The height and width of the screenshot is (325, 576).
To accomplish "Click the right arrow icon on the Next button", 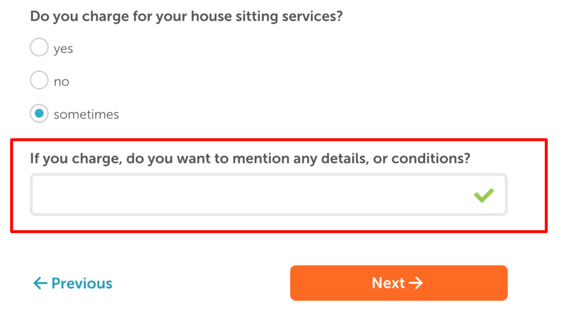I will click(416, 283).
